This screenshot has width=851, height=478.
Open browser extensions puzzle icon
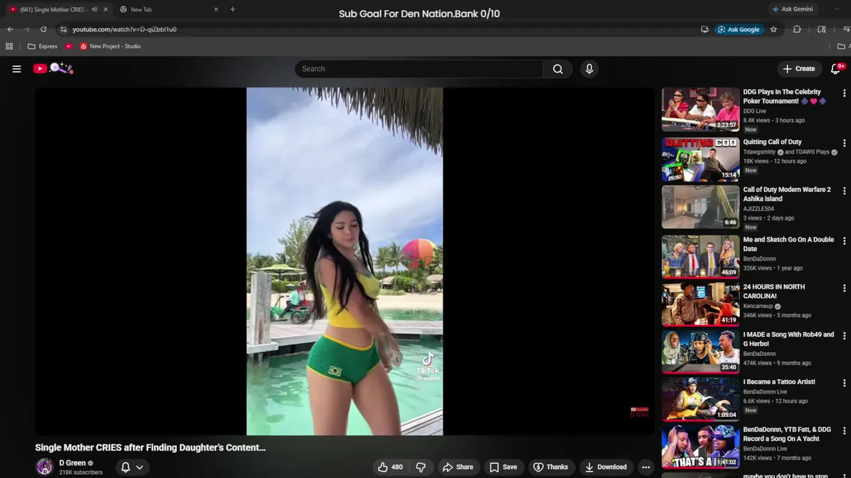(796, 29)
